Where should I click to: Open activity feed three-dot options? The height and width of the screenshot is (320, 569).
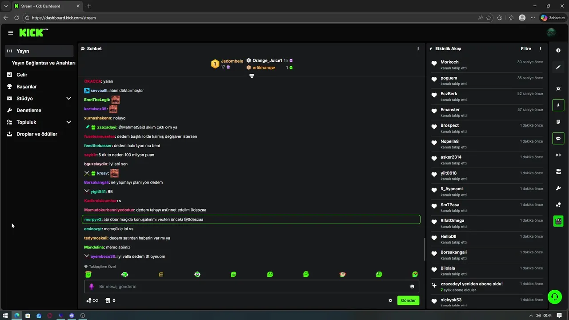pyautogui.click(x=541, y=48)
